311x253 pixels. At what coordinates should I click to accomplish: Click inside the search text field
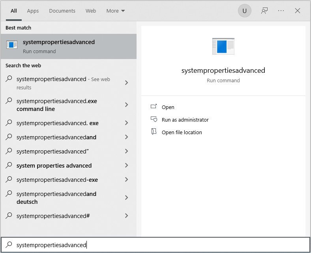(158, 245)
